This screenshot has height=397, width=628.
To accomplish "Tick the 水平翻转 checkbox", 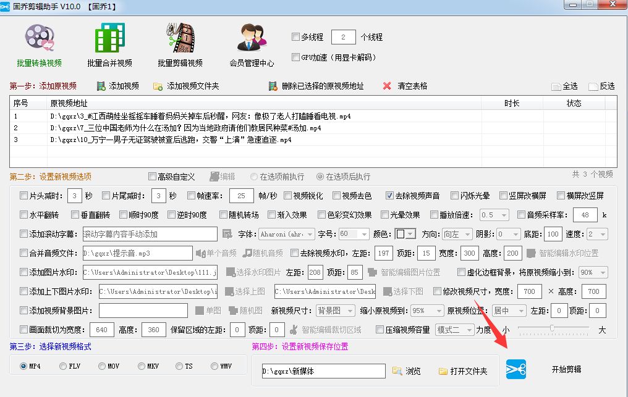I will click(x=23, y=215).
